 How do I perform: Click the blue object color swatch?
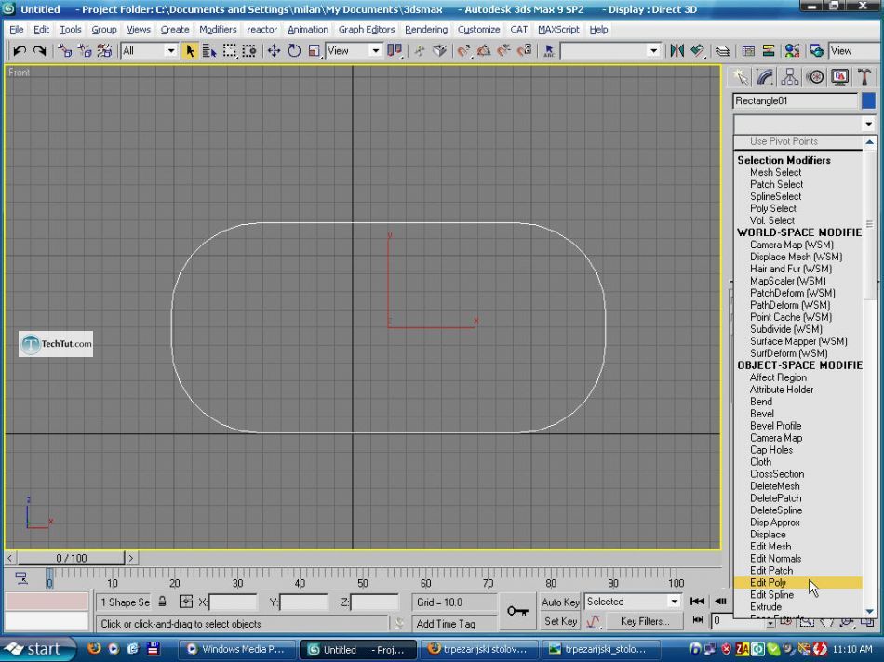(868, 100)
